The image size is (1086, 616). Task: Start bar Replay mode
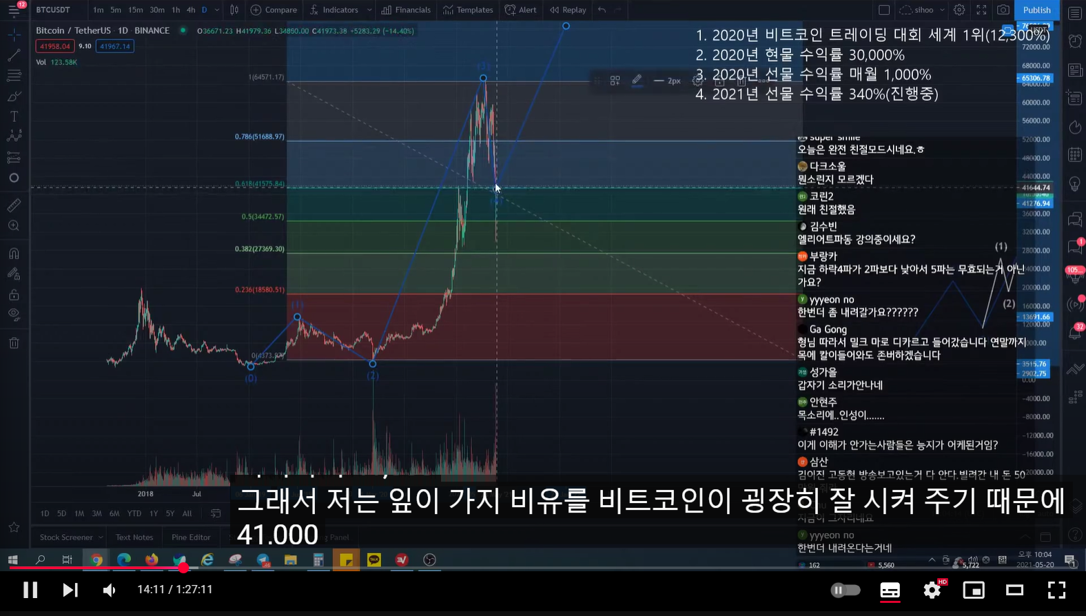568,10
